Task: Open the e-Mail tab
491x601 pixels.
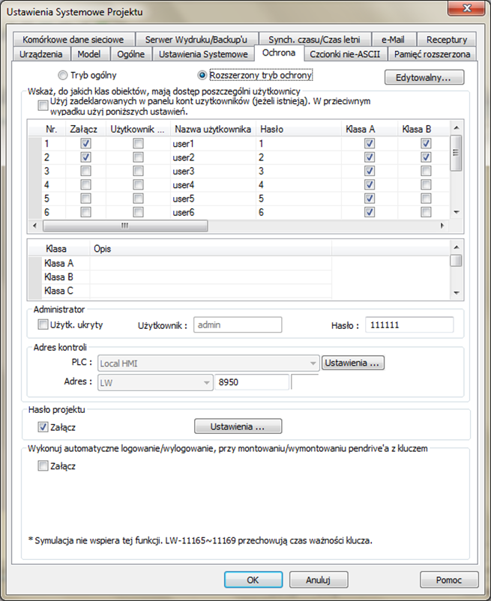Action: click(x=393, y=40)
